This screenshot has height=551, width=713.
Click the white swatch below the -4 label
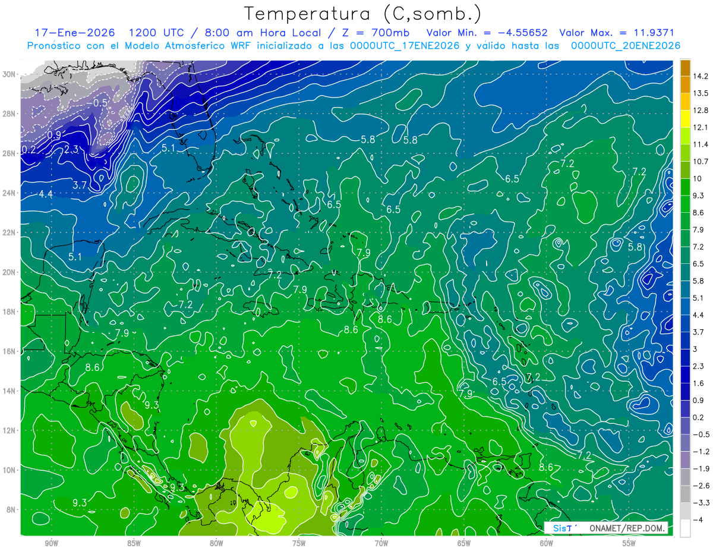pyautogui.click(x=685, y=528)
